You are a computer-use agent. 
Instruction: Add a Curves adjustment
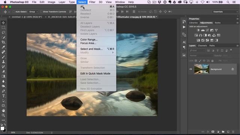pyautogui.click(x=207, y=30)
